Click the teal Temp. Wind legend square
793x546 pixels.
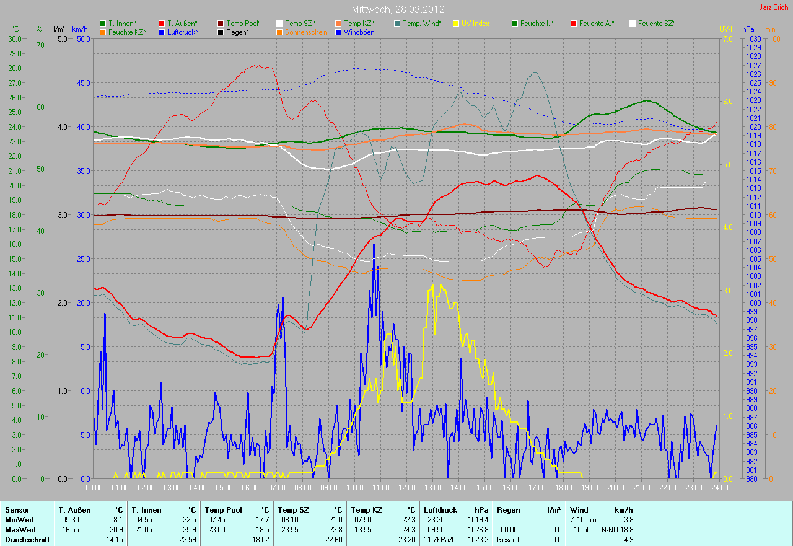(x=397, y=24)
